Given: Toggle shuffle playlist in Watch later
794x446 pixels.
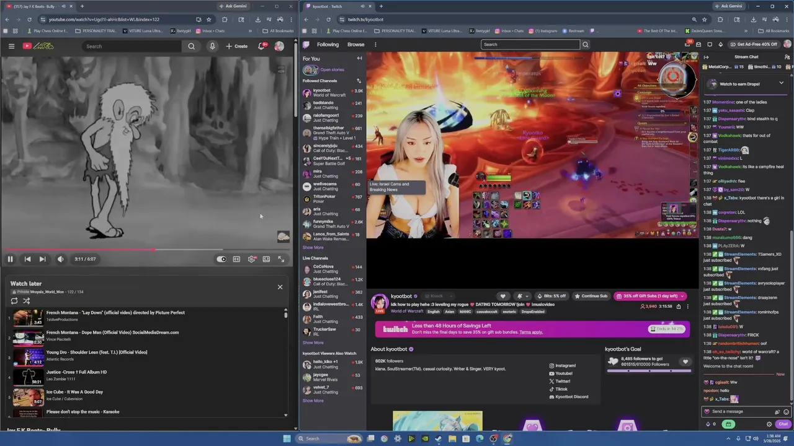Looking at the screenshot, I should click(27, 301).
